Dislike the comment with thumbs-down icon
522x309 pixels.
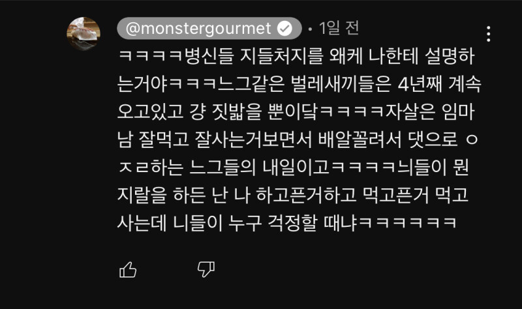tap(206, 269)
